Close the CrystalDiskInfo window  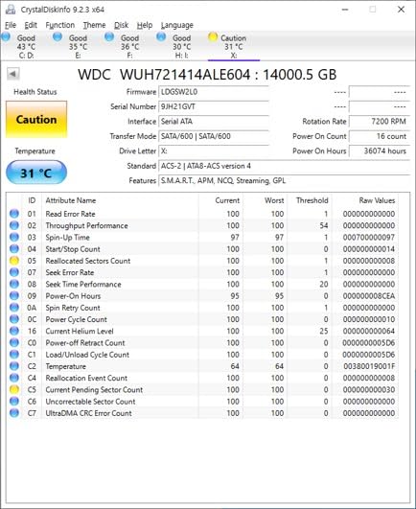[x=401, y=10]
